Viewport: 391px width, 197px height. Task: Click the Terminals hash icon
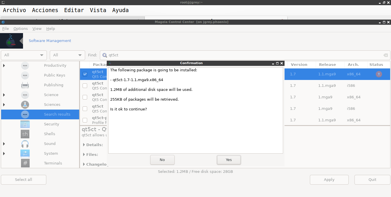(x=25, y=163)
